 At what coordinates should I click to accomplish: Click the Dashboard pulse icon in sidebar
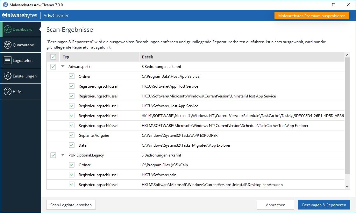(8, 29)
